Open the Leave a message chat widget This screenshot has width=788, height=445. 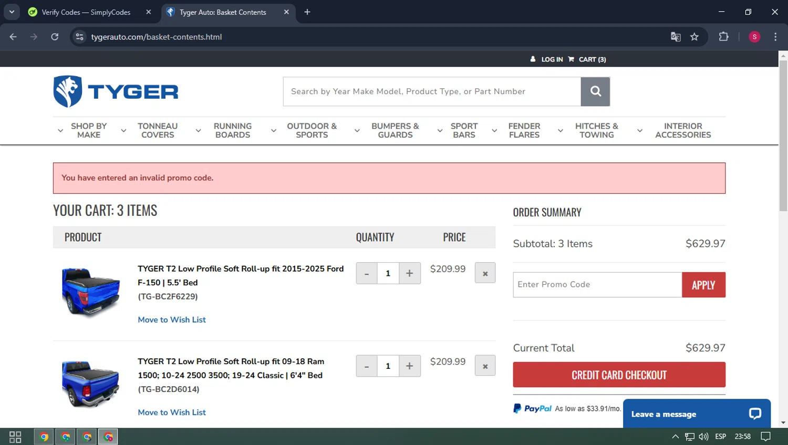click(697, 414)
